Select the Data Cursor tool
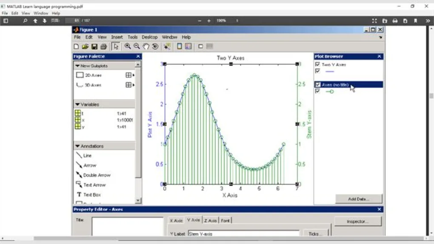The image size is (434, 244). click(x=167, y=46)
